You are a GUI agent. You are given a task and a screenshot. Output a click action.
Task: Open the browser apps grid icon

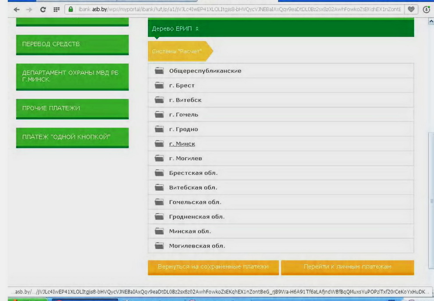point(56,9)
